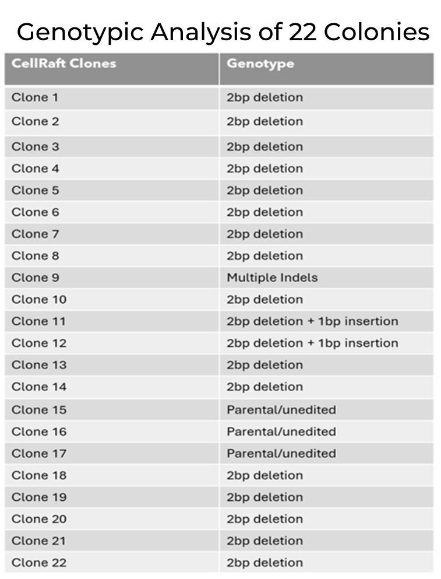Click Clone 16's Parental/unedited cell
Viewport: 441px width, 579px height.
[x=326, y=431]
